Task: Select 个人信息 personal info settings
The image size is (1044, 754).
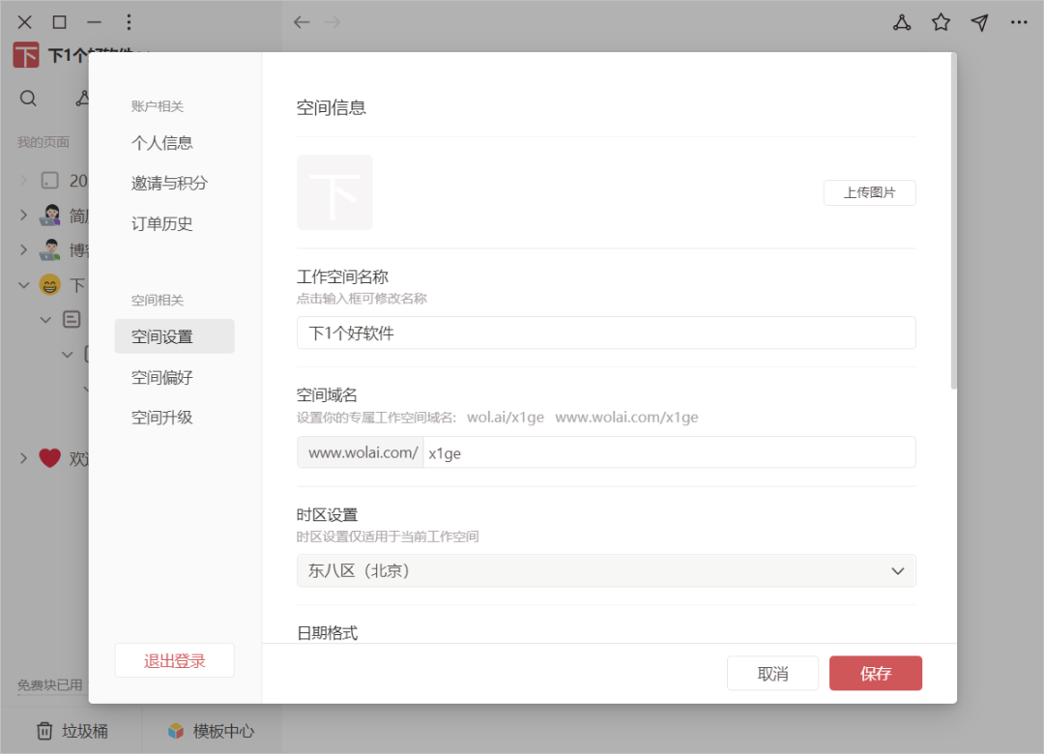Action: click(x=164, y=142)
